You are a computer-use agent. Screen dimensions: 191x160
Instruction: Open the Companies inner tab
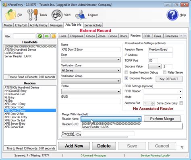point(77,36)
